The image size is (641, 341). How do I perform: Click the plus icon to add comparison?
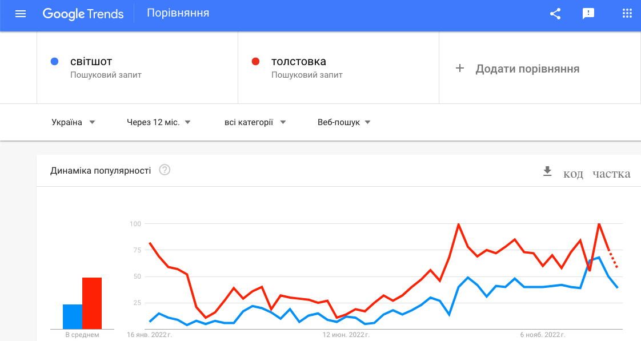[x=460, y=69]
